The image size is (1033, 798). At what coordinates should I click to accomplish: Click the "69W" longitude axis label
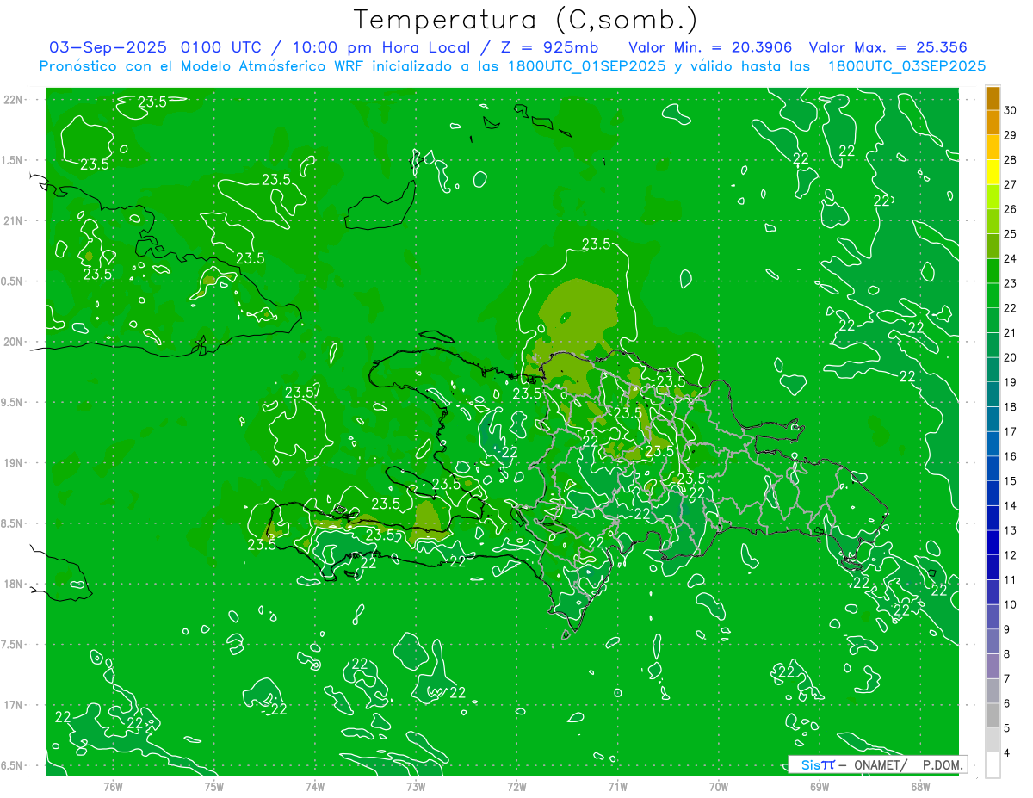[x=820, y=787]
